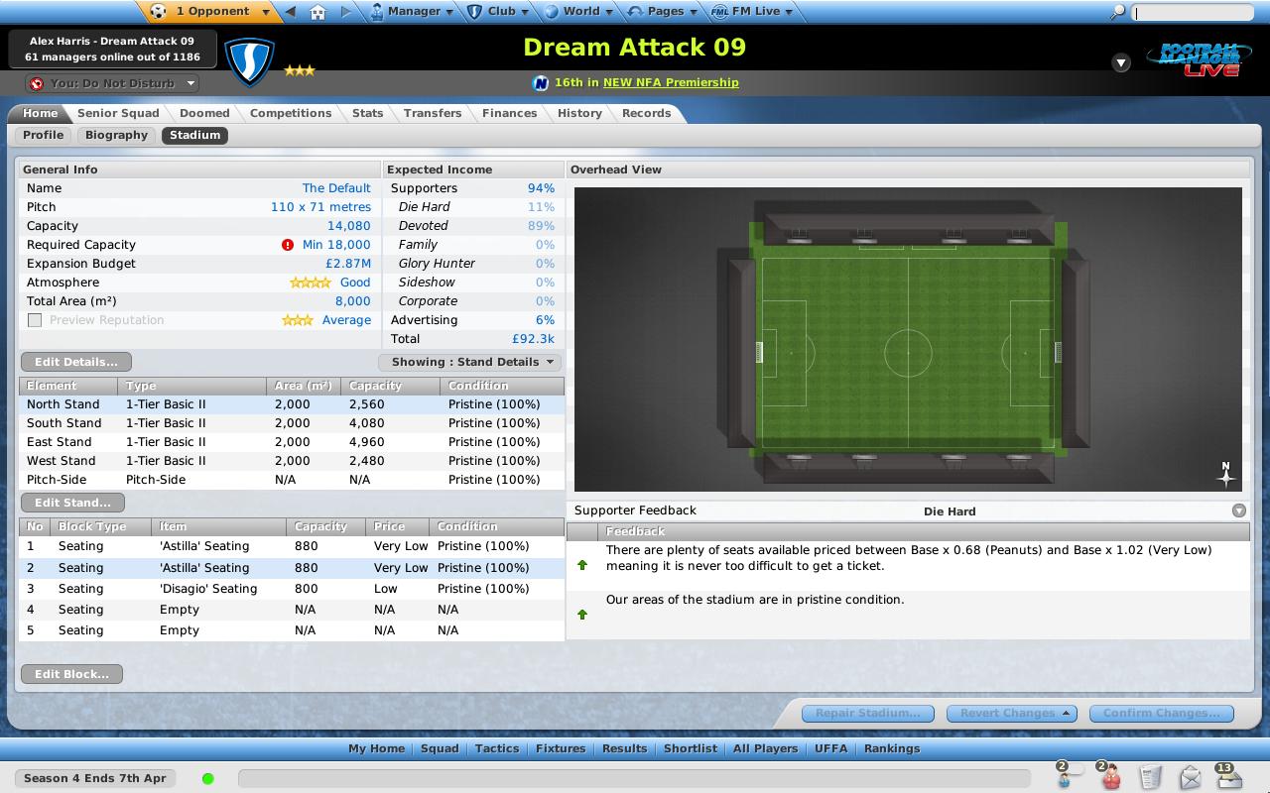
Task: Open the You: Do Not Disturb dropdown
Action: 112,83
